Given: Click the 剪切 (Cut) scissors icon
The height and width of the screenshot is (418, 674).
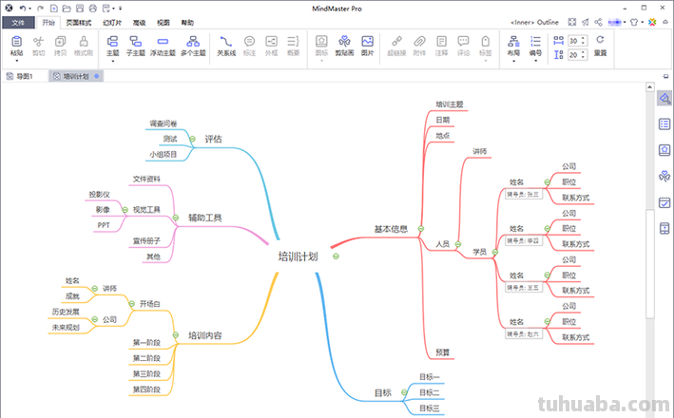Looking at the screenshot, I should (x=38, y=42).
